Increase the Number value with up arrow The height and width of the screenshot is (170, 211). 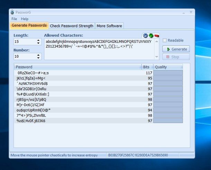pyautogui.click(x=38, y=55)
